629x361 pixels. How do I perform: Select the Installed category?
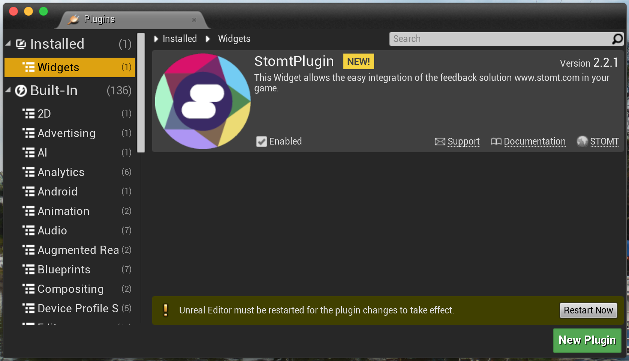70,44
